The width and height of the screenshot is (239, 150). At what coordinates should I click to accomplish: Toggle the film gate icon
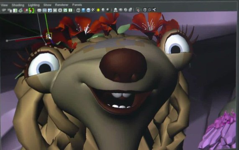(44, 10)
